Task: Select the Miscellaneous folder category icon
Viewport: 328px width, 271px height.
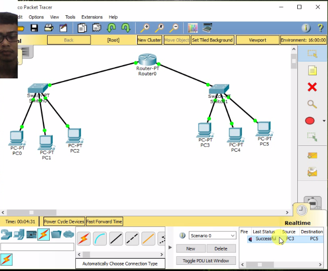Action: click(x=56, y=234)
